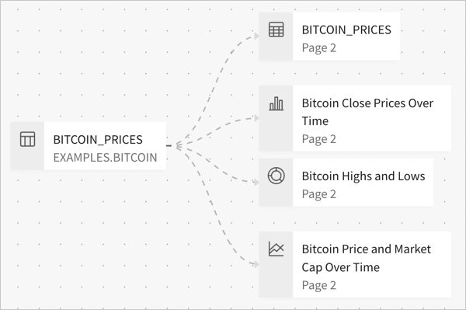Open the BITCOIN_PRICES Page 2 table node
The width and height of the screenshot is (466, 310).
(329, 37)
